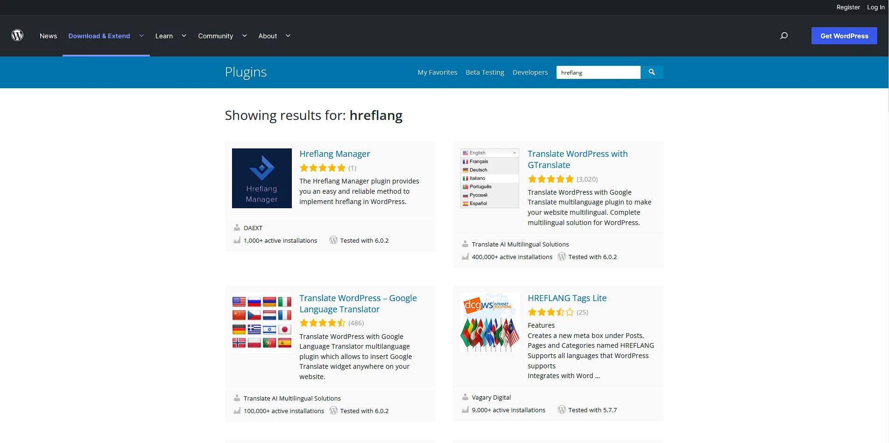
Task: Focus the plugin search field containing hreflang
Action: pos(598,72)
